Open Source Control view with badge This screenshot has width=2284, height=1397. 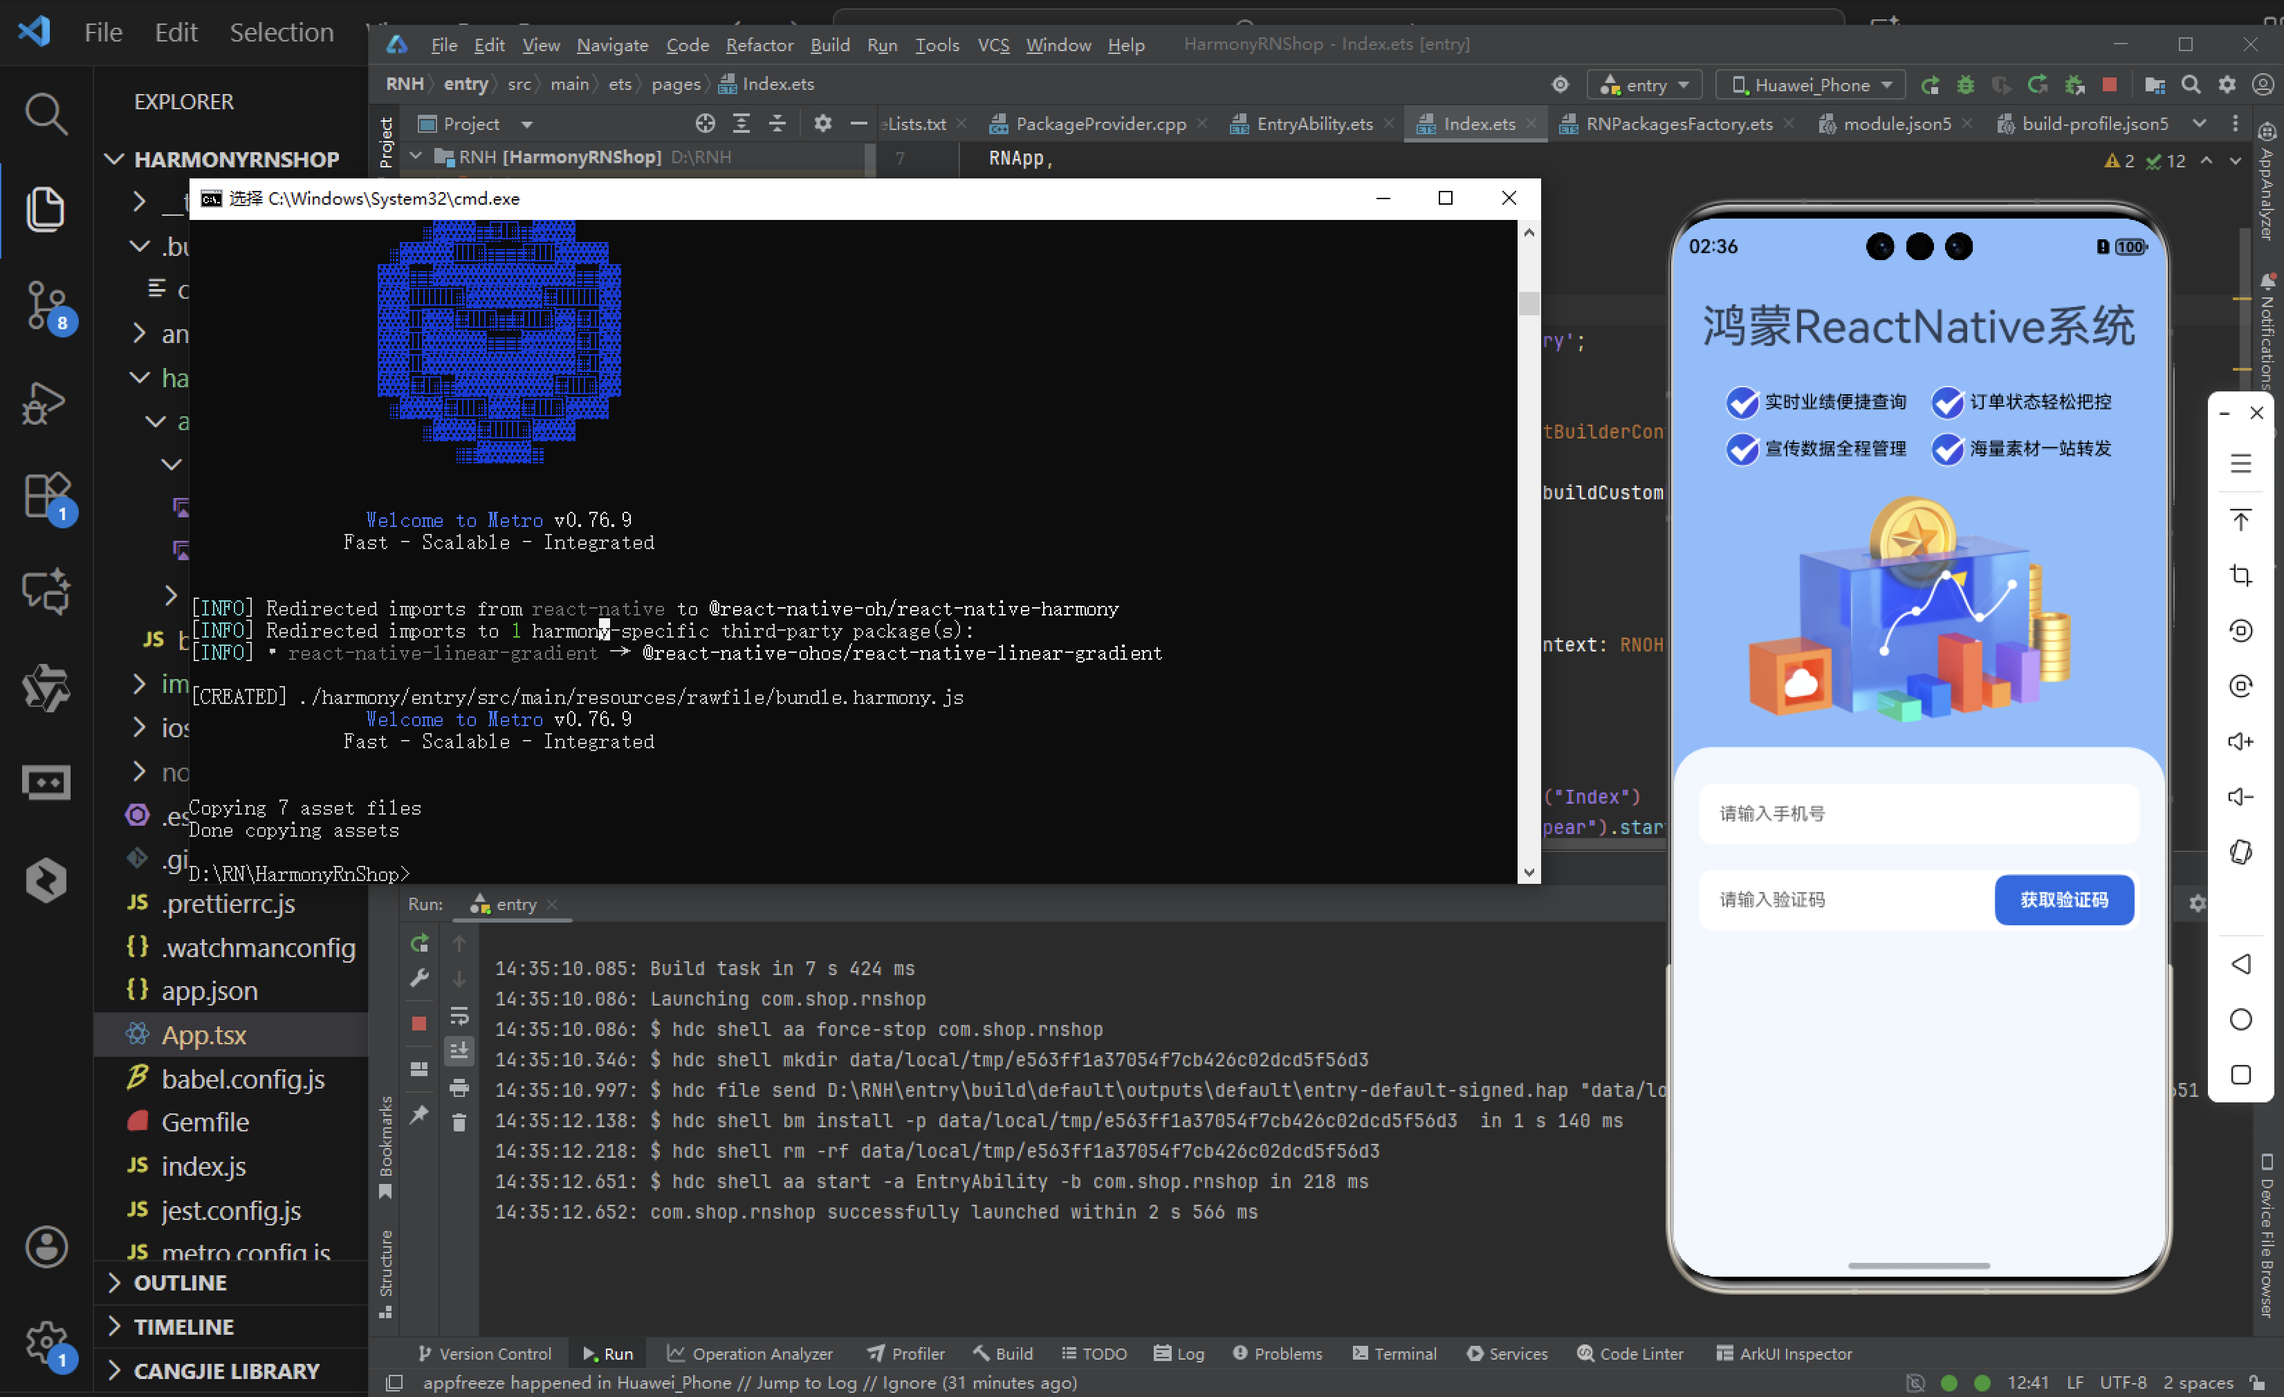46,304
